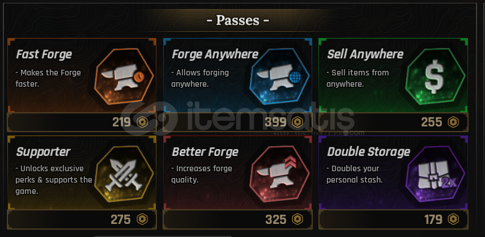
Task: Buy Sell Anywhere via the 255 price
Action: pos(432,122)
